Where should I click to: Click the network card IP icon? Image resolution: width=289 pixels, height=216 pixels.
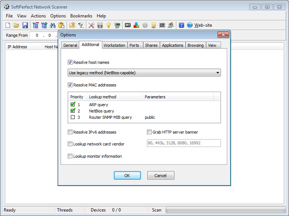117,25
